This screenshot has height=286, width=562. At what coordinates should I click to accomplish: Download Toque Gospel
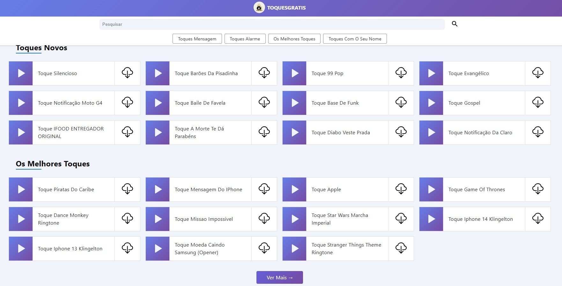(x=538, y=102)
